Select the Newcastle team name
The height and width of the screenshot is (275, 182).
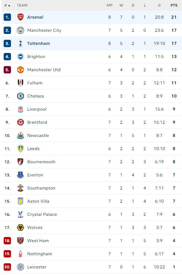click(x=38, y=135)
